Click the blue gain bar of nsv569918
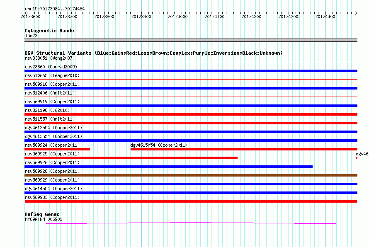 (191, 88)
